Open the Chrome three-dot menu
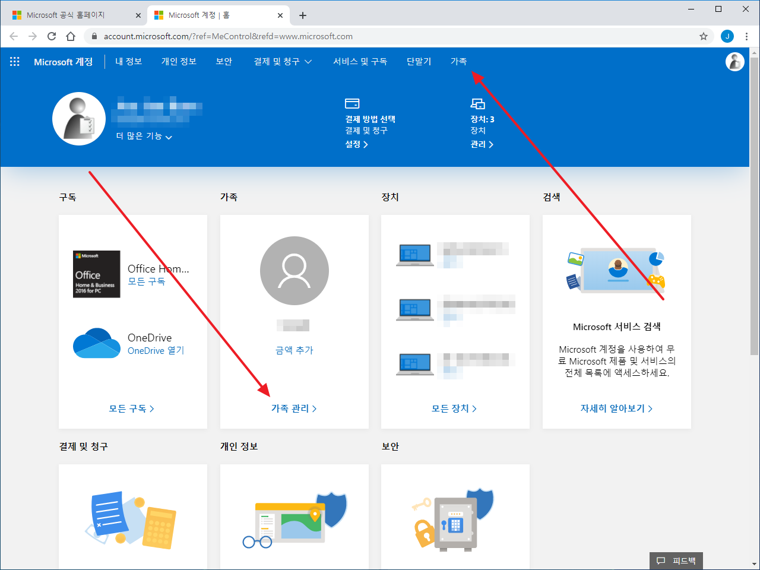This screenshot has height=570, width=760. (x=746, y=36)
